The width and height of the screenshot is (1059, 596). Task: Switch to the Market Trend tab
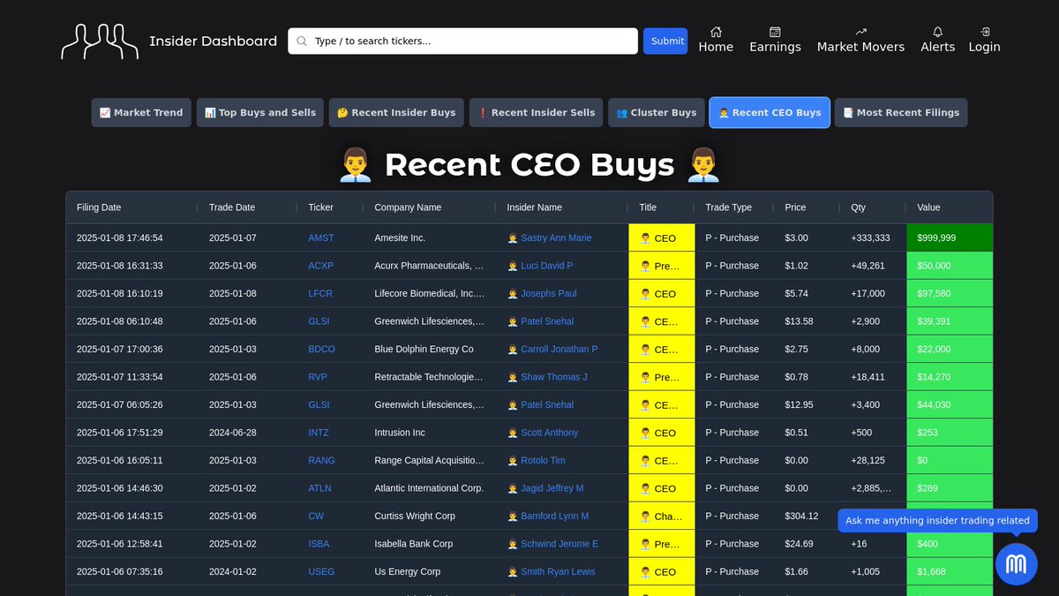pyautogui.click(x=141, y=112)
